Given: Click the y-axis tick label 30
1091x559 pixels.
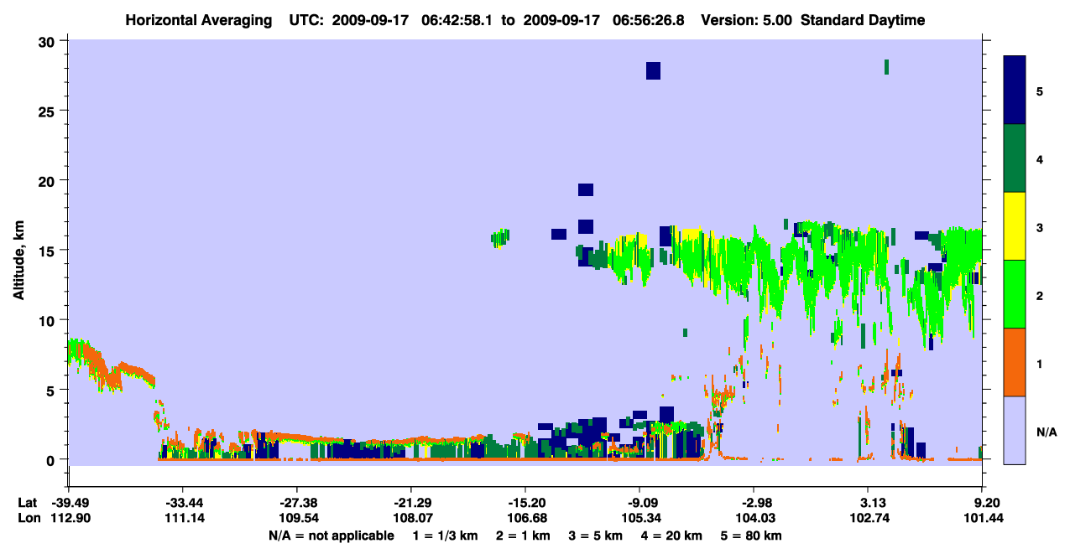Looking at the screenshot, I should [x=49, y=41].
